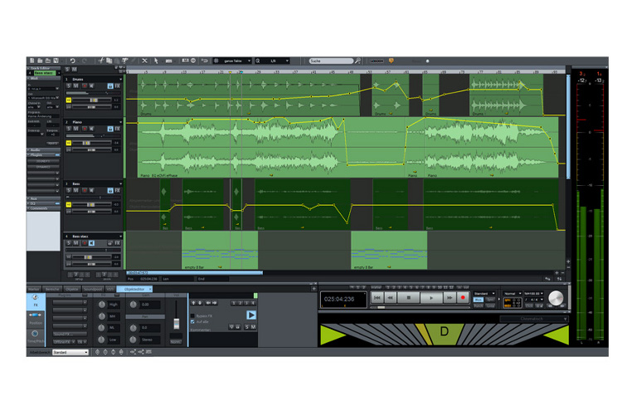Click Rewind in the transport bar
The height and width of the screenshot is (410, 622).
click(x=390, y=297)
